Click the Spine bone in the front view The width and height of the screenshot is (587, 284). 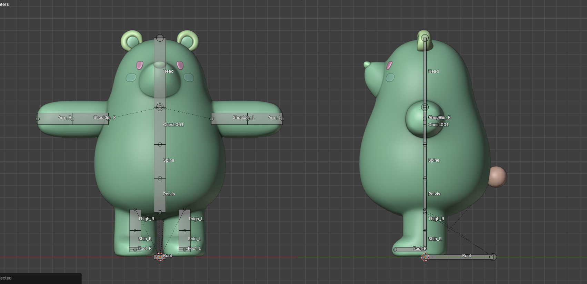pos(160,161)
